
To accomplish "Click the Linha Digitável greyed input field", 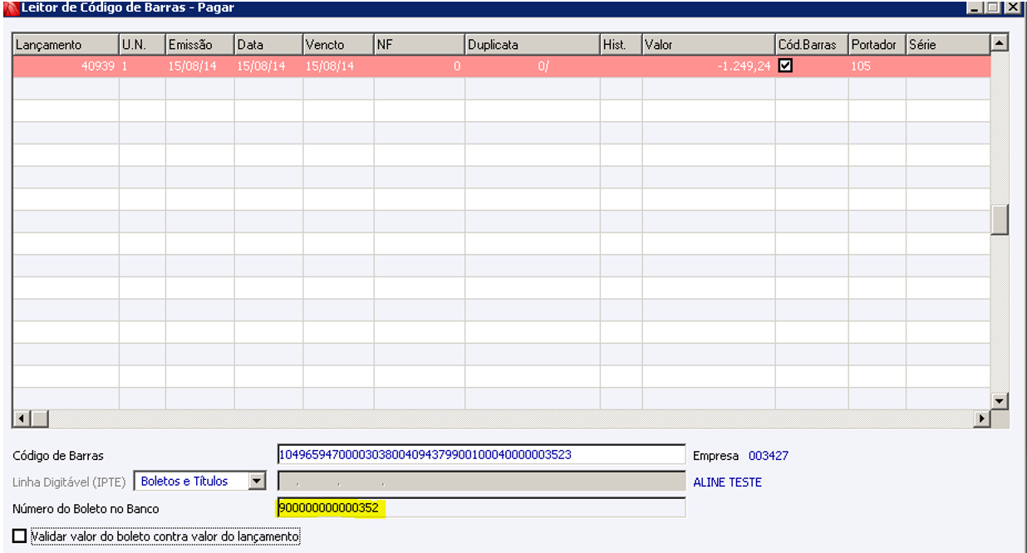I will coord(481,482).
